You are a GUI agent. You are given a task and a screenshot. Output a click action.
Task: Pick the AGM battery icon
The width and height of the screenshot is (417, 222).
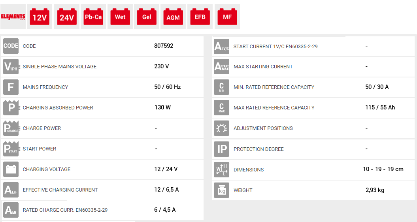(x=173, y=17)
